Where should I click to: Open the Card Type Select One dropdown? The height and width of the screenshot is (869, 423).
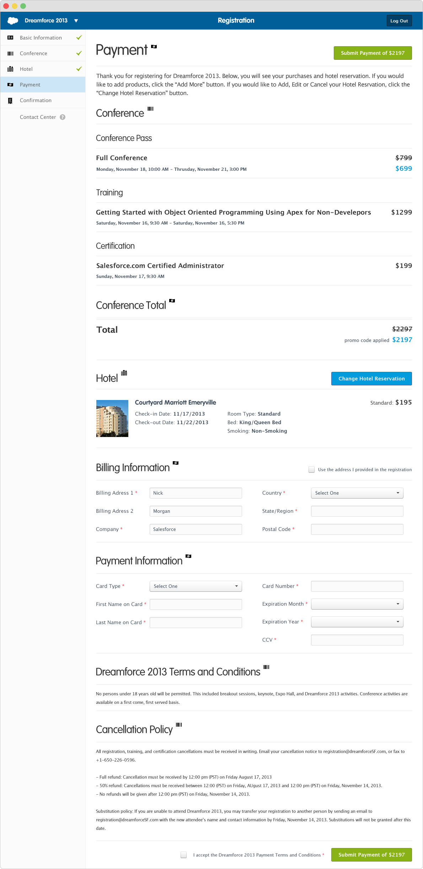click(x=196, y=586)
